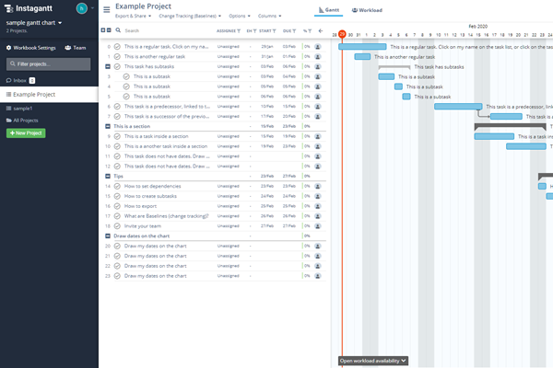Toggle completion circle for 'How to export'

click(x=117, y=206)
